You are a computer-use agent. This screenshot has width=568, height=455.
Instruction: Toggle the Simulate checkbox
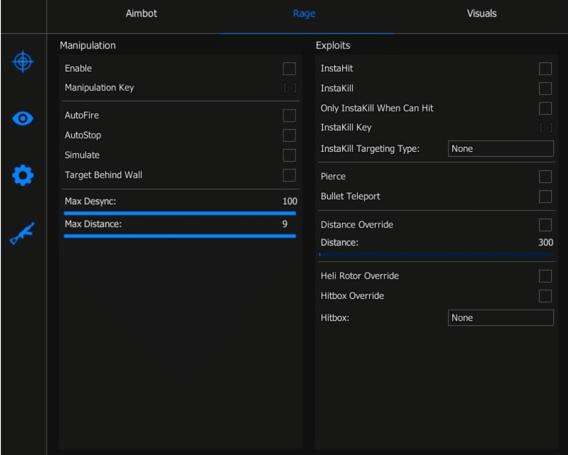coord(289,155)
